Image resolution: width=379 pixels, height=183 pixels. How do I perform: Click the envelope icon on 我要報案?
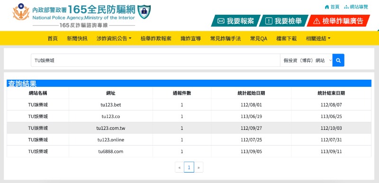click(221, 21)
